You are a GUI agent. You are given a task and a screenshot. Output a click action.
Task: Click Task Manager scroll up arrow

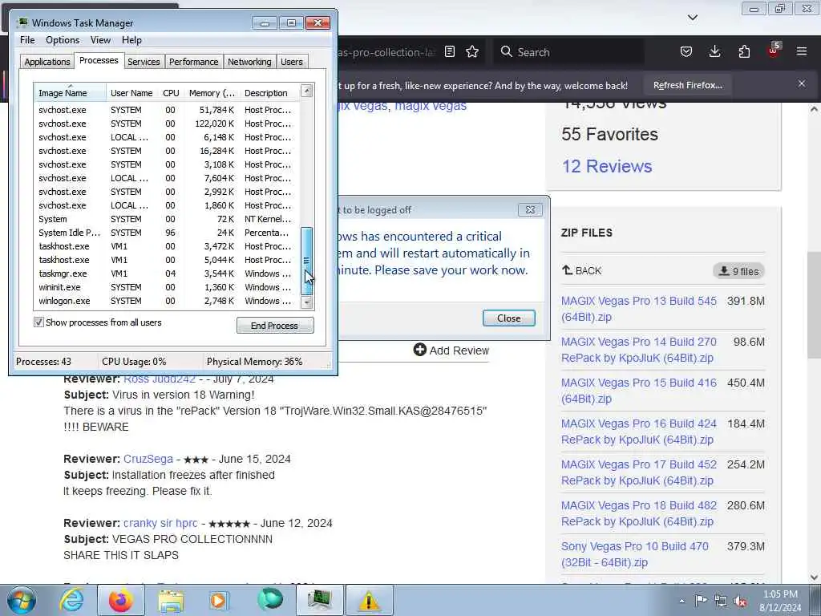(307, 91)
